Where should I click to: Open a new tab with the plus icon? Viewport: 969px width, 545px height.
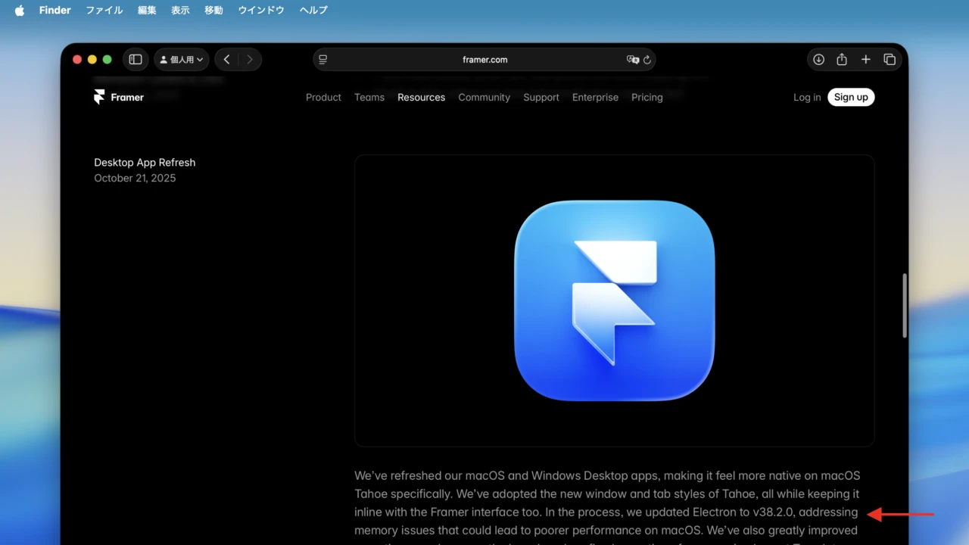[865, 59]
